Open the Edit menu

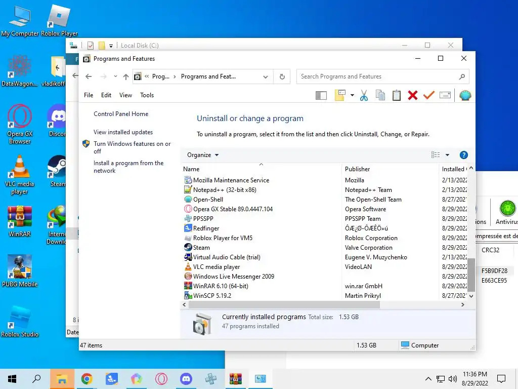[106, 95]
